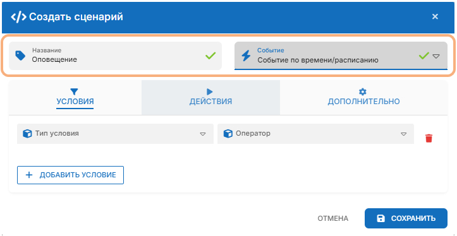Click the lightning bolt Событие icon
This screenshot has height=236, width=457.
(x=246, y=56)
